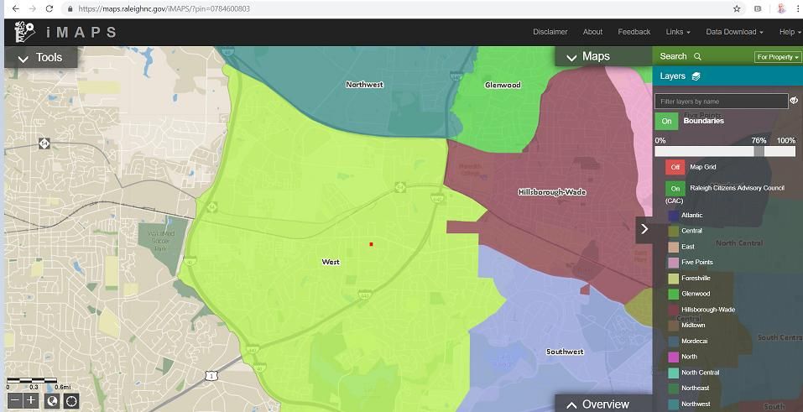The height and width of the screenshot is (412, 803).
Task: Click the Northwest legend entry
Action: (x=696, y=404)
